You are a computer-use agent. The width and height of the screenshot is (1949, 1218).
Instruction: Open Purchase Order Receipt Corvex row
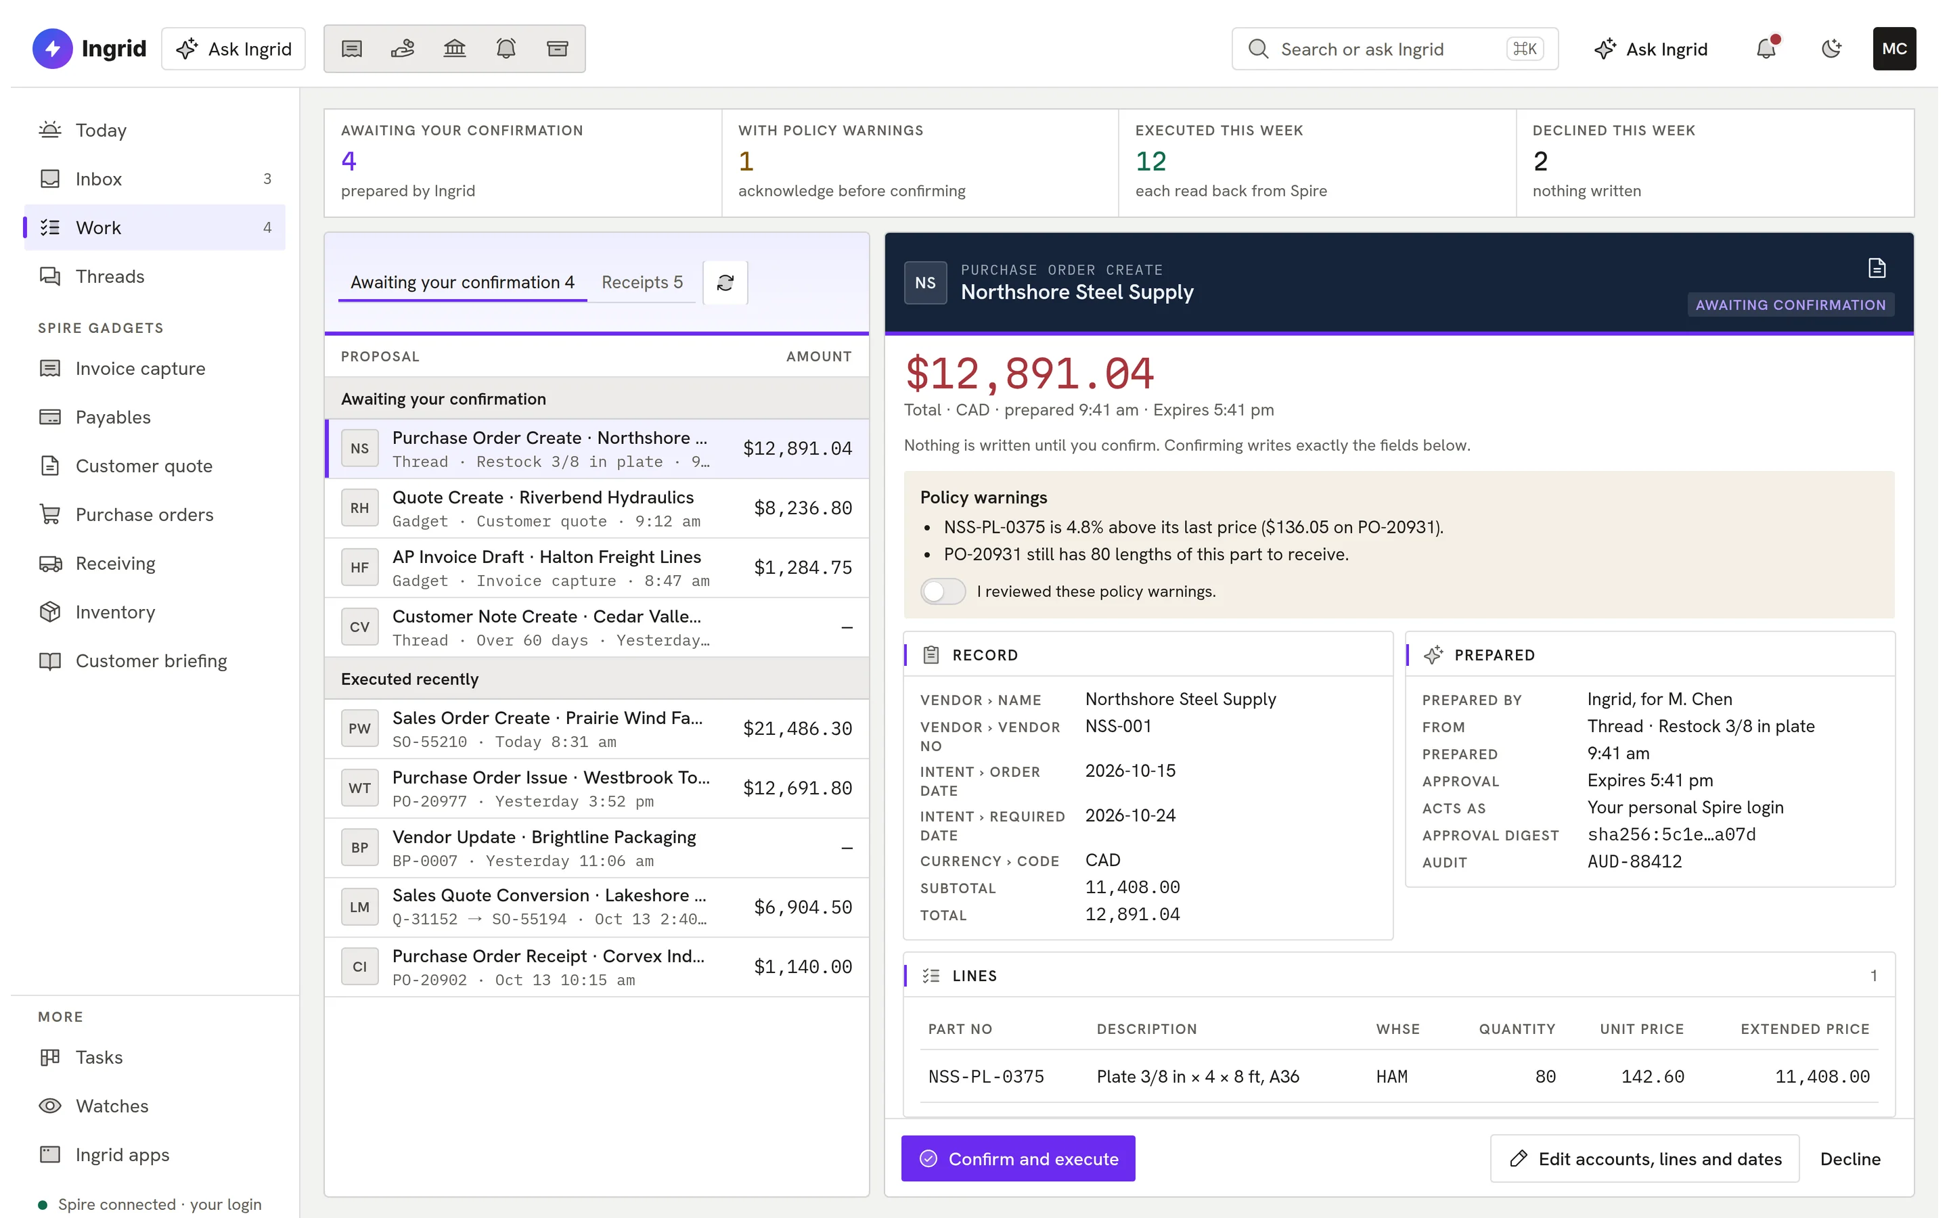coord(597,968)
